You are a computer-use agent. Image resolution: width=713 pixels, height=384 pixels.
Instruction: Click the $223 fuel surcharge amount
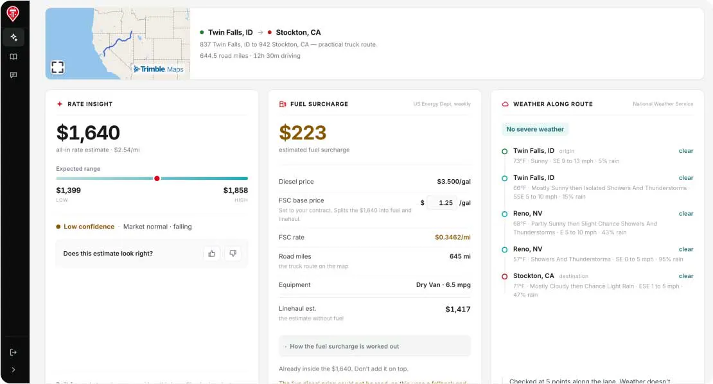pos(303,133)
